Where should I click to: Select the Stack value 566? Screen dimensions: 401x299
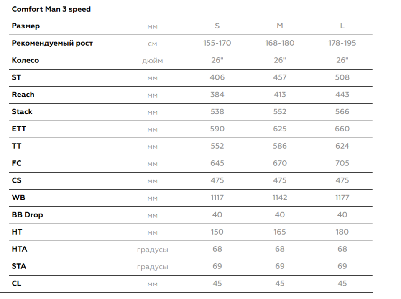(342, 112)
